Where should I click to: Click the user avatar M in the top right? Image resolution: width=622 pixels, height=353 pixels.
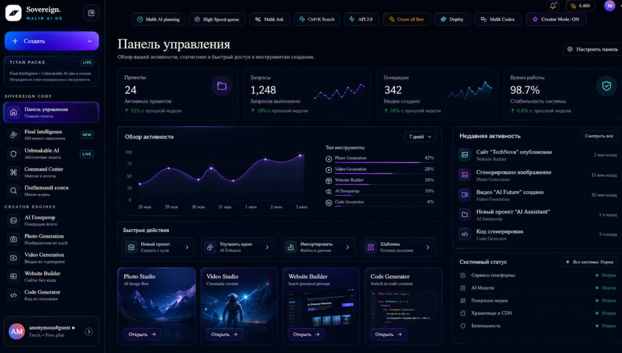tap(609, 6)
